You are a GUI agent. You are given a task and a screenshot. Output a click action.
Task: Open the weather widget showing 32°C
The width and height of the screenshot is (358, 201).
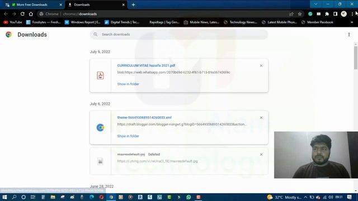284,197
